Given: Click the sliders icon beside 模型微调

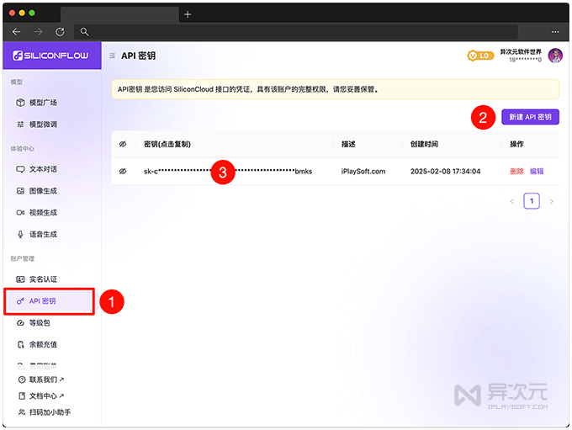Looking at the screenshot, I should pos(20,125).
